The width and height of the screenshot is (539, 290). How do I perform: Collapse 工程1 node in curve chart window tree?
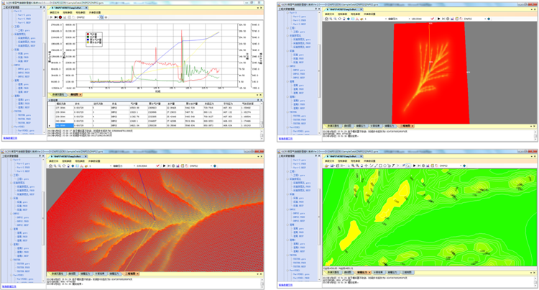12,27
